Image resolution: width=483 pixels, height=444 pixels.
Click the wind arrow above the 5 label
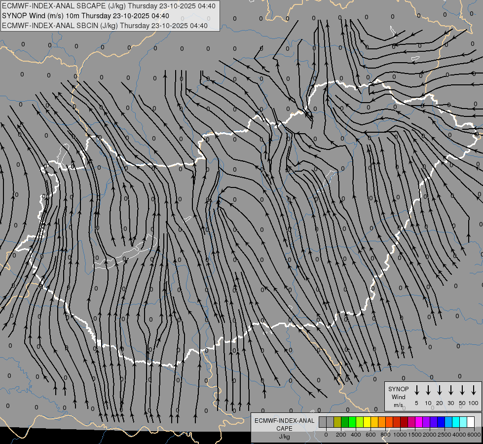(x=416, y=390)
